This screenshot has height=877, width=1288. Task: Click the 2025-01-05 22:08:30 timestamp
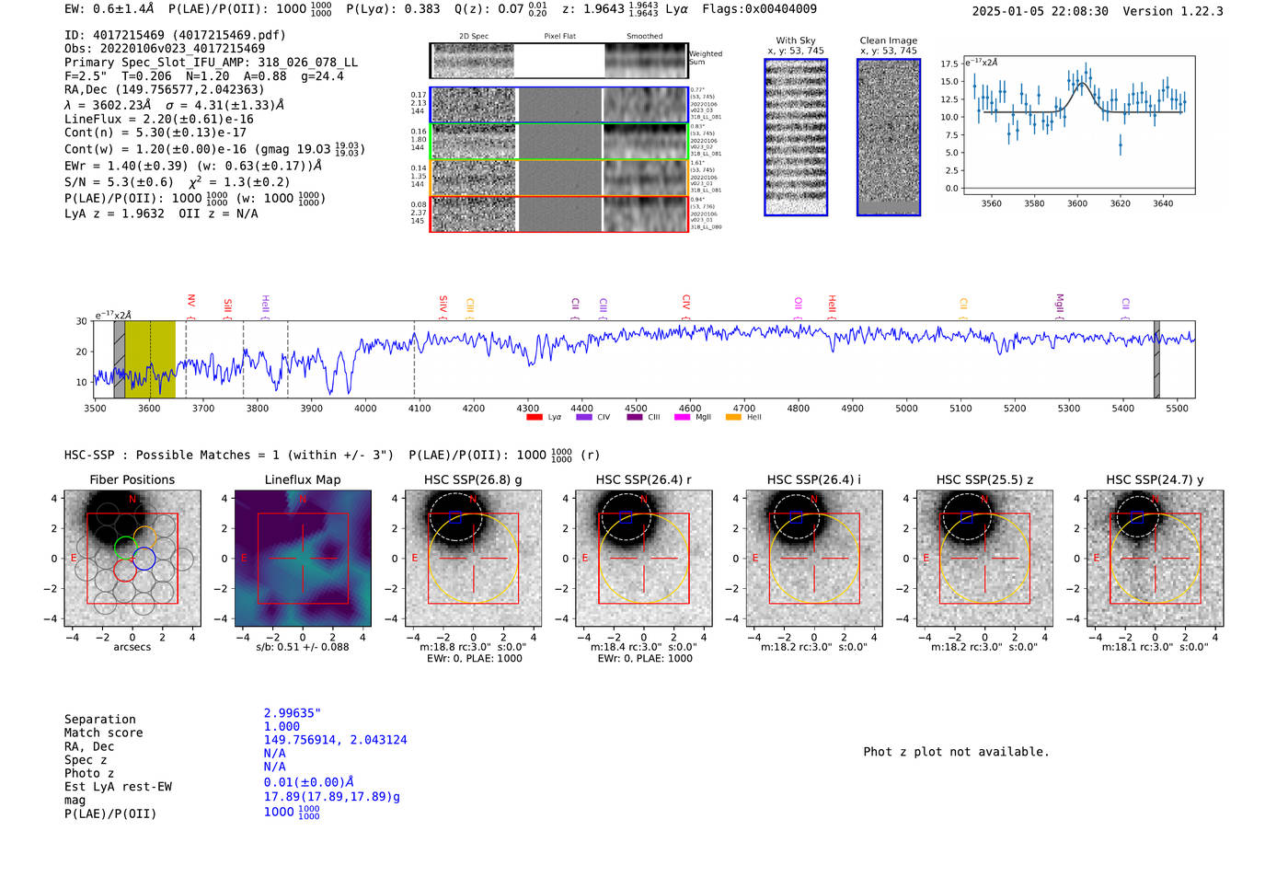[x=1041, y=11]
